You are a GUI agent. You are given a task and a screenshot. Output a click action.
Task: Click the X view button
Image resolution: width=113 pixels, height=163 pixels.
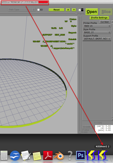tap(68, 10)
